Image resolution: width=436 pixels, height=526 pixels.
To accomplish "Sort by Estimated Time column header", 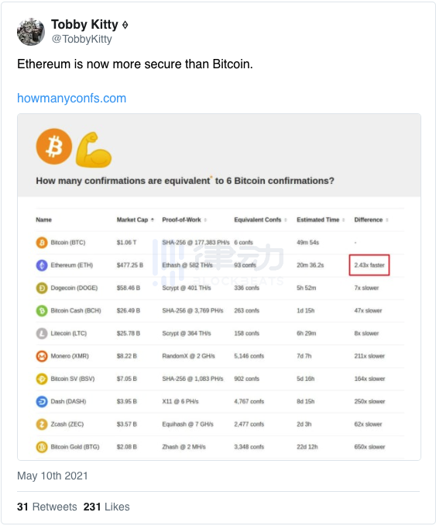I will [321, 220].
